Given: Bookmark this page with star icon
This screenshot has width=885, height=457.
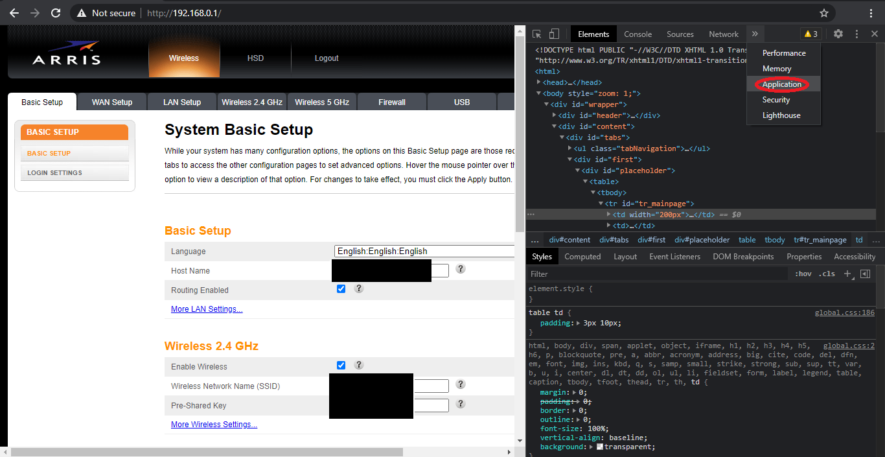Looking at the screenshot, I should (x=824, y=13).
